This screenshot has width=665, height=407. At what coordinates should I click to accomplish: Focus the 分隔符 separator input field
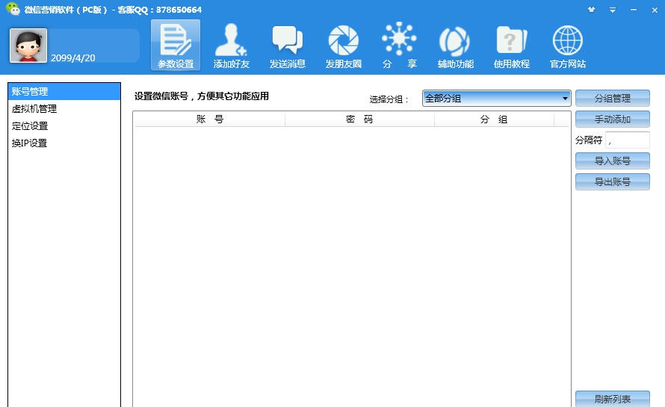tap(628, 140)
